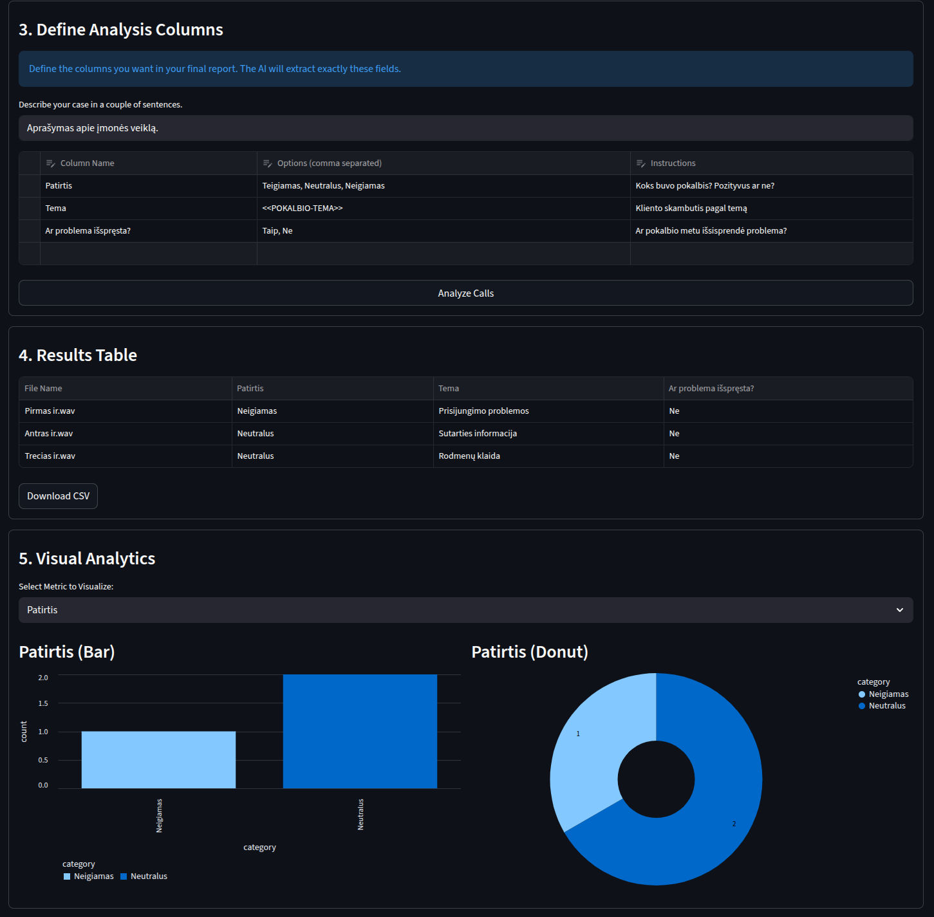Download the results with Download CSV
Image resolution: width=934 pixels, height=917 pixels.
pos(58,496)
